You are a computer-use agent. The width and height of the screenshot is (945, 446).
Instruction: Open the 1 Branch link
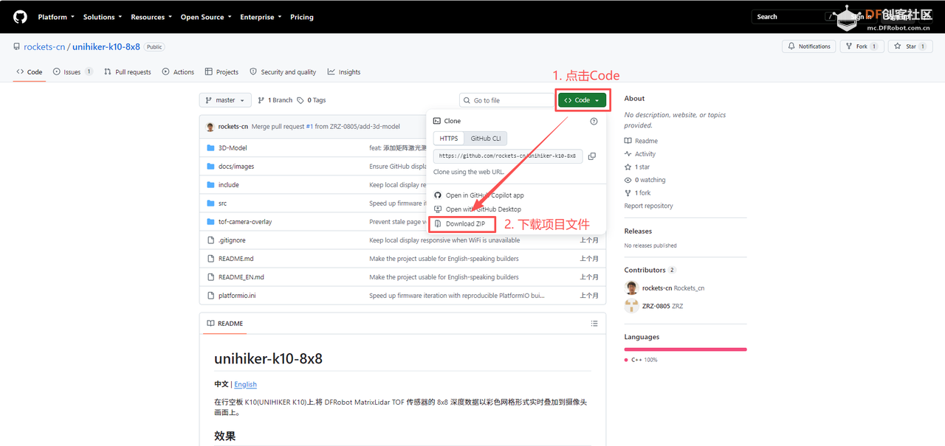tap(275, 100)
